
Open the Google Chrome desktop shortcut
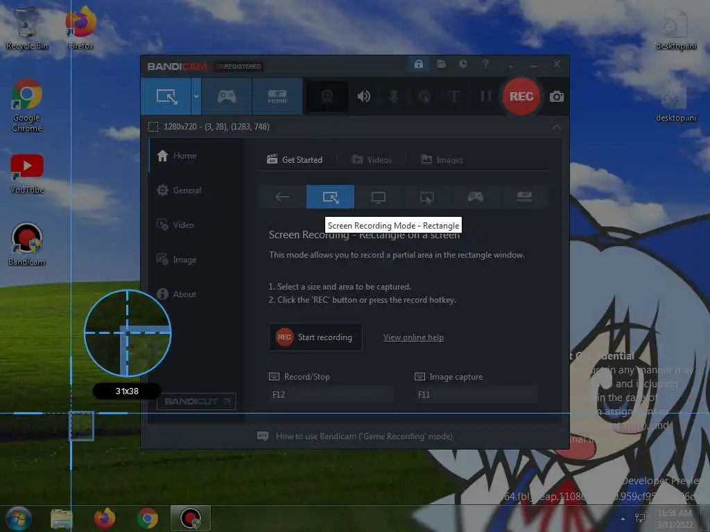(x=27, y=106)
